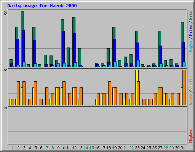Click the day '29' axis label
Viewport: 195px width, 152px height.
pyautogui.click(x=171, y=148)
